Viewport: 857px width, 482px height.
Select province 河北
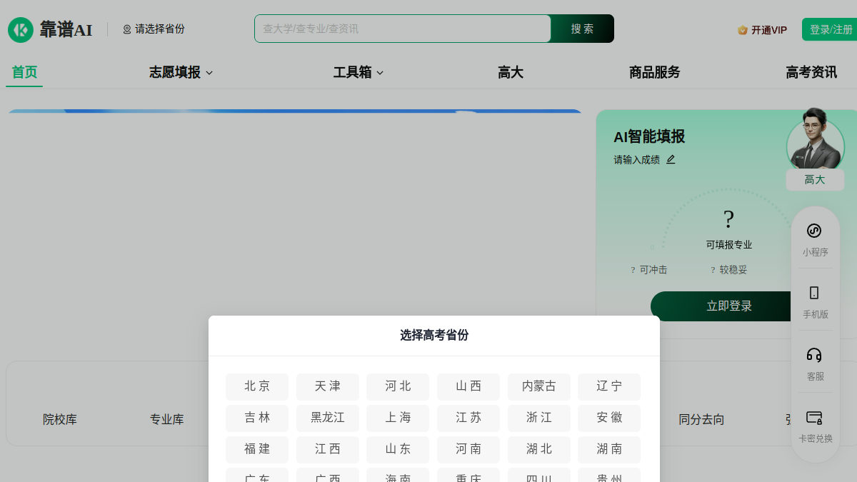point(398,386)
